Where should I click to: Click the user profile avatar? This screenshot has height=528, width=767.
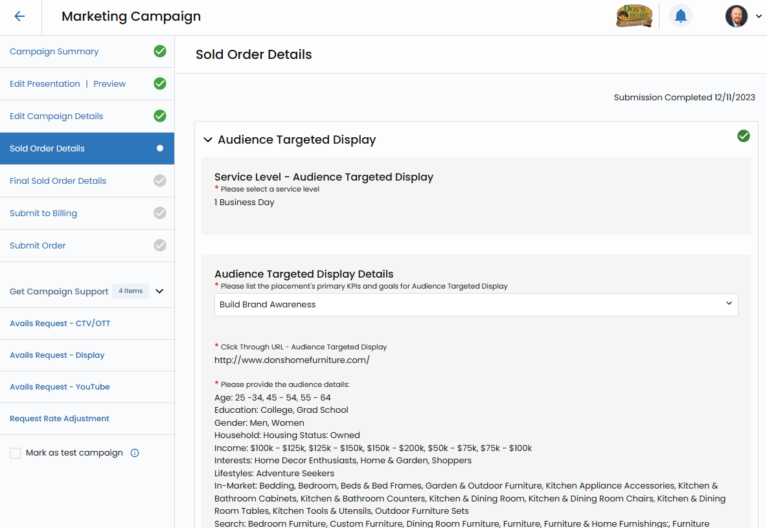tap(736, 16)
